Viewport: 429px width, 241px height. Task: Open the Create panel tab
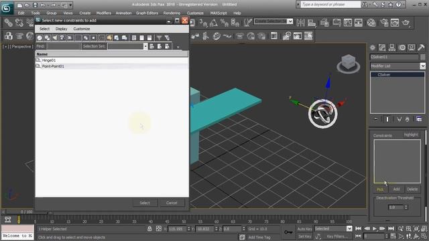(x=373, y=48)
